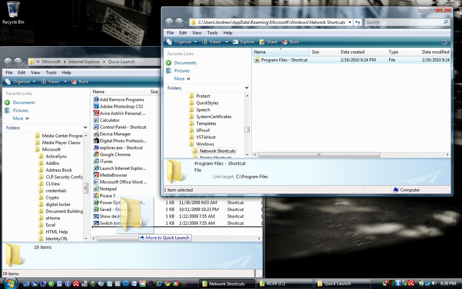The width and height of the screenshot is (462, 289).
Task: Expand More favorite links in Quick Launch window
Action: click(x=21, y=118)
